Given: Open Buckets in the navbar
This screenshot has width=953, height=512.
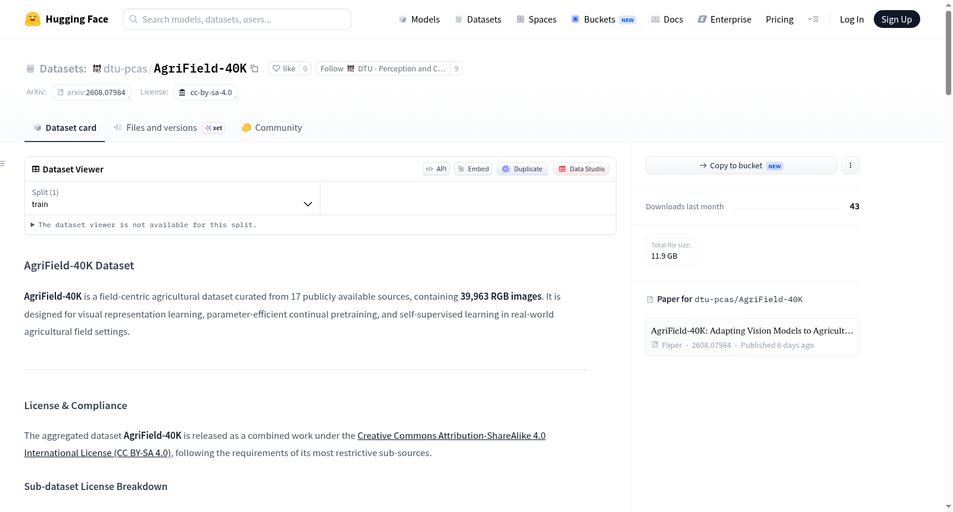Looking at the screenshot, I should coord(603,19).
